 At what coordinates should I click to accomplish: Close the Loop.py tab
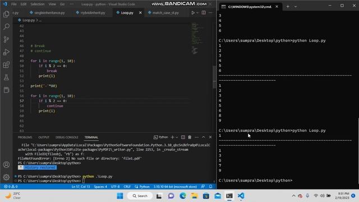[x=140, y=12]
